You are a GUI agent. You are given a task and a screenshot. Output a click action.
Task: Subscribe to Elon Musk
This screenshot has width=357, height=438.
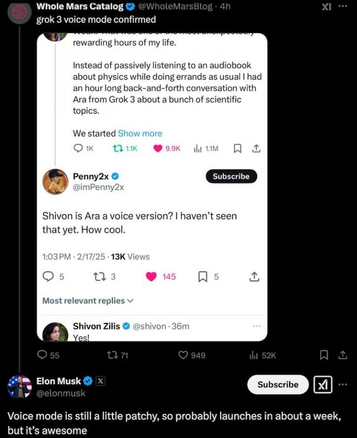coord(278,384)
